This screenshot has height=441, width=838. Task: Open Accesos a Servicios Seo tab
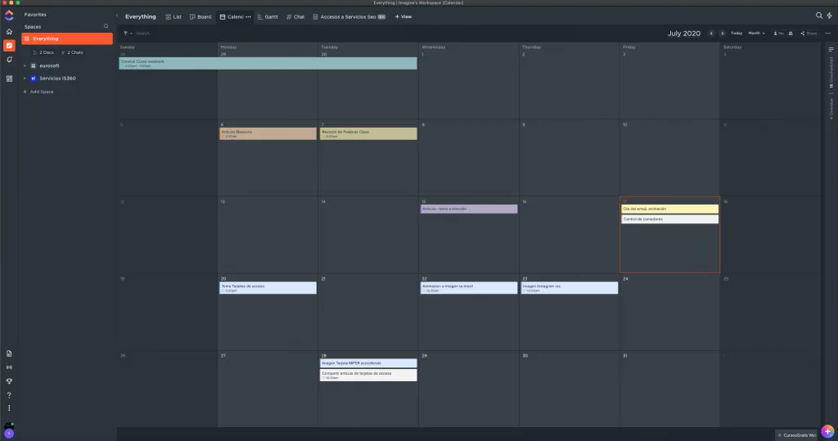click(349, 16)
